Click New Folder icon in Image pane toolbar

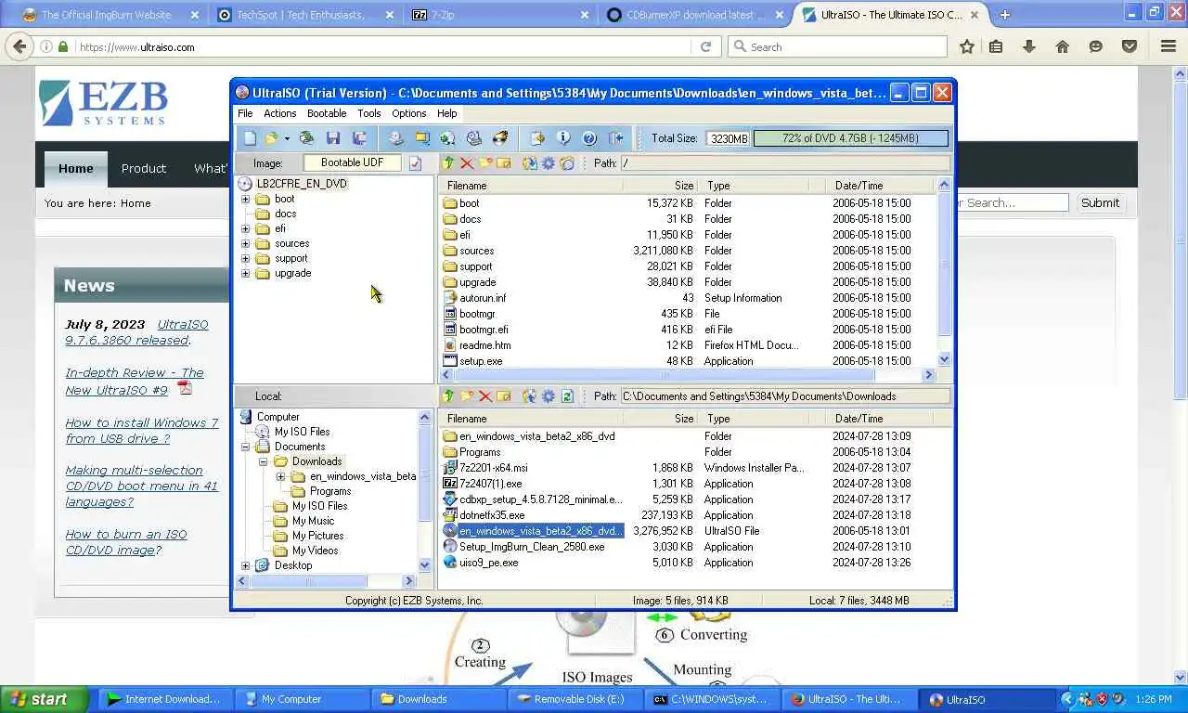[x=485, y=163]
